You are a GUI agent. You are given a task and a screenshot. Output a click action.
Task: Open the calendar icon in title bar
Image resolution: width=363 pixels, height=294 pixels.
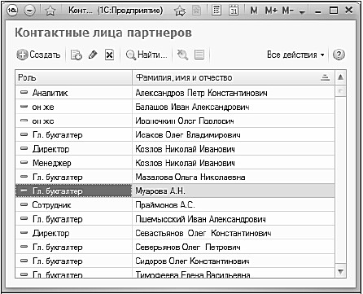click(x=234, y=11)
